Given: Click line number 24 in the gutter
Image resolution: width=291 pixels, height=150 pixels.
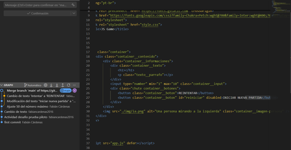Looking at the screenshot, I should [88, 84].
